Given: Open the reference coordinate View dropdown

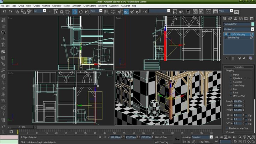Looking at the screenshot, I should (101, 11).
